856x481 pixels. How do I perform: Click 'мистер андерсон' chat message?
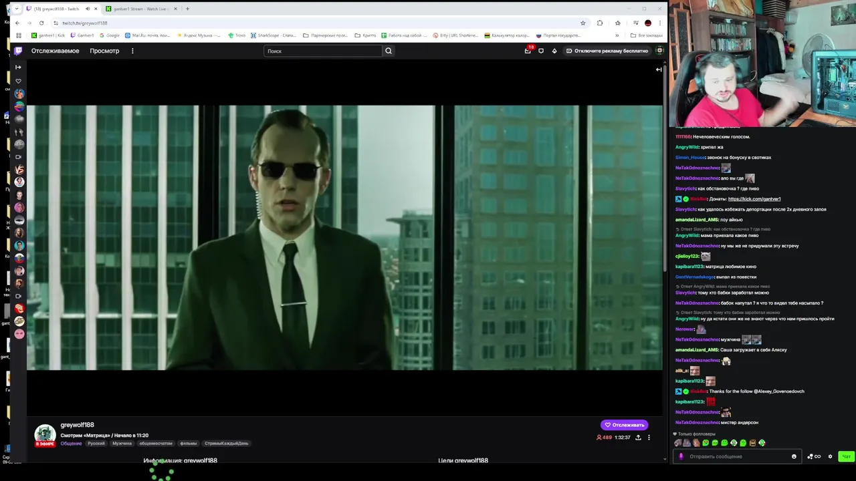click(740, 423)
